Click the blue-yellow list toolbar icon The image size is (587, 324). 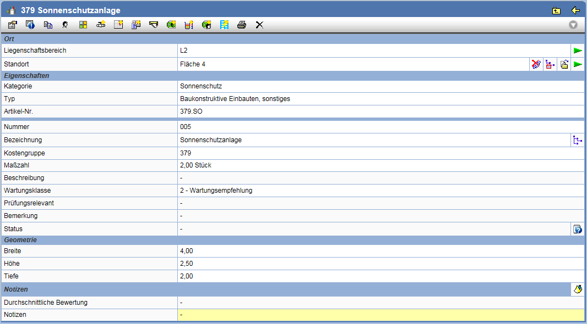224,25
